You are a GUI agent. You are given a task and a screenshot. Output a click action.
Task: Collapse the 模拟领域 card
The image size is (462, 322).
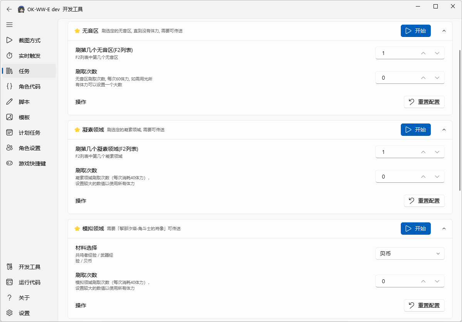pyautogui.click(x=444, y=229)
